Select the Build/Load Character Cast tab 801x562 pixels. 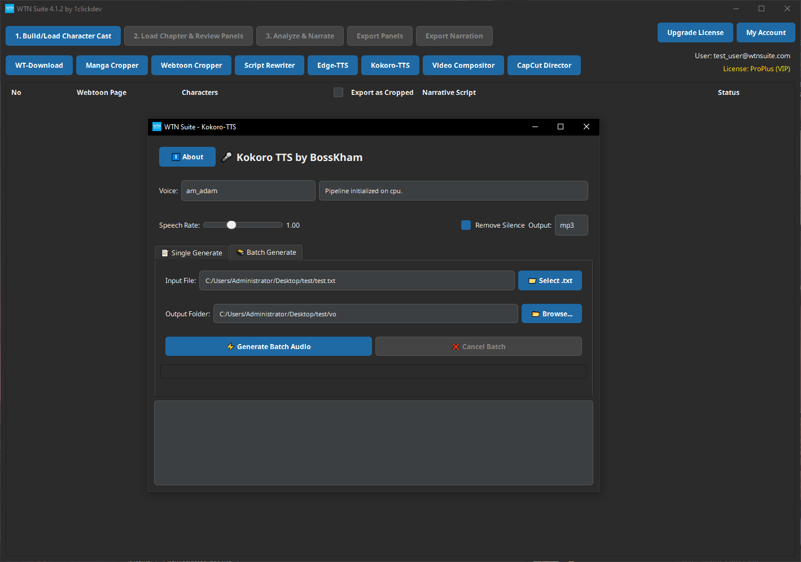(63, 36)
